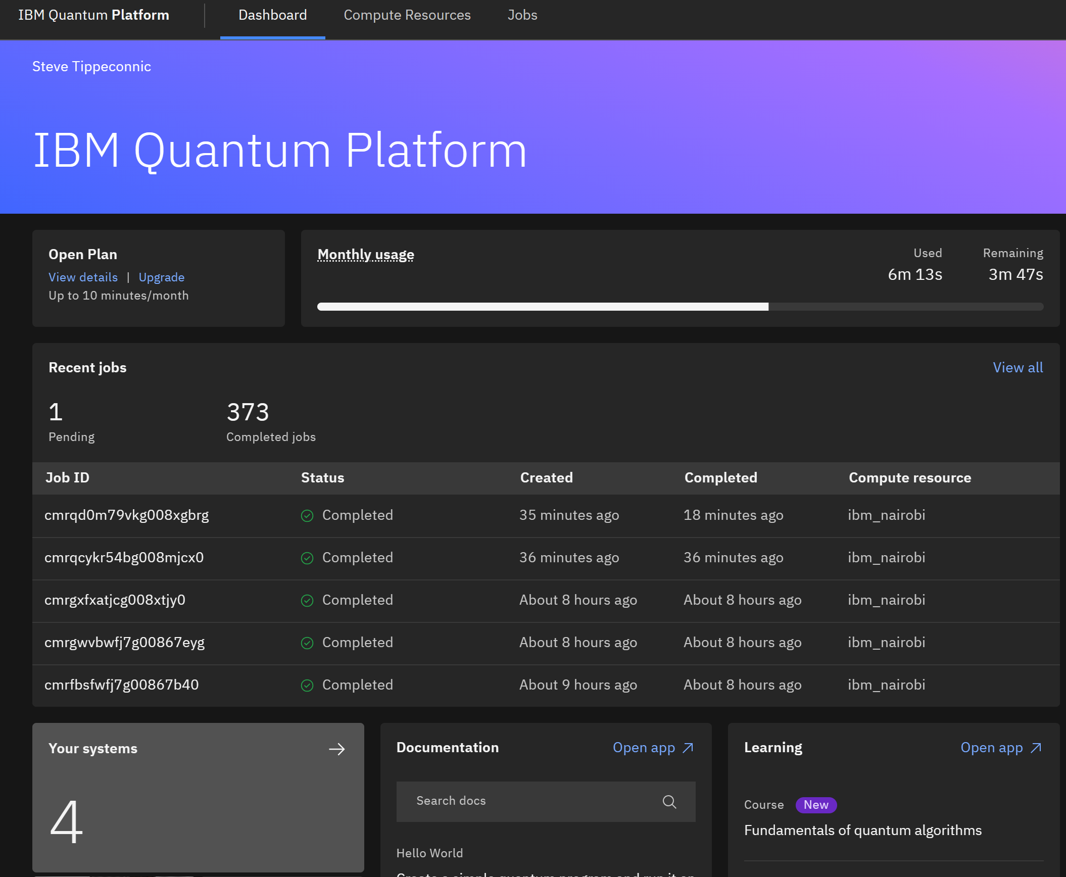The image size is (1066, 877).
Task: Click ibm_nairobi in the cmrqd0m79vkg008xgbrg row
Action: [886, 515]
